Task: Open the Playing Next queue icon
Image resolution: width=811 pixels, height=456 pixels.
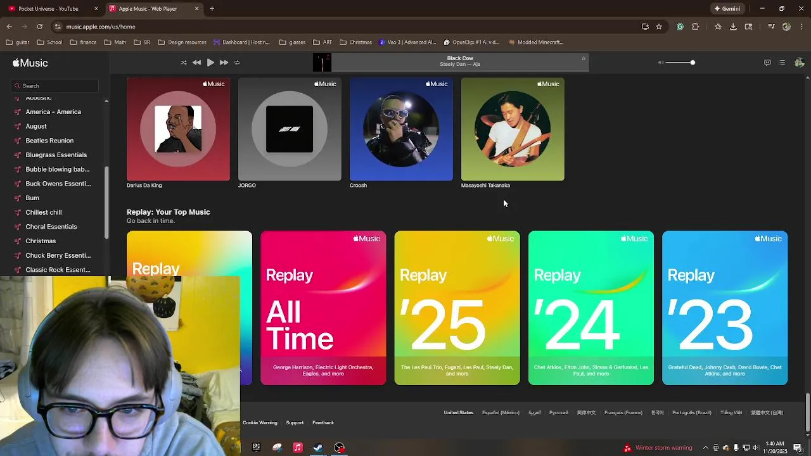Action: point(782,63)
